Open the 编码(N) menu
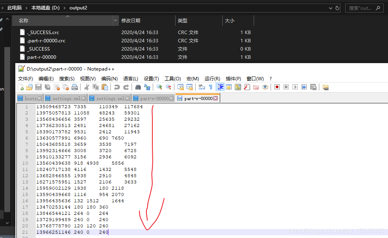 pos(110,78)
